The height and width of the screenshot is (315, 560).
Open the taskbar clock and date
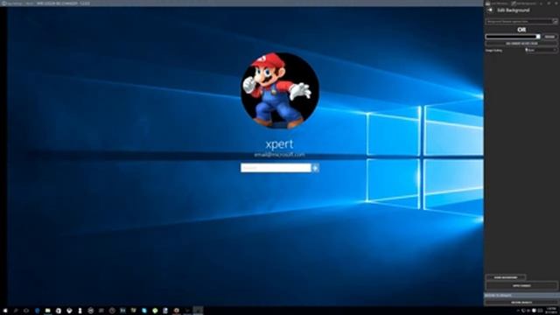click(550, 311)
